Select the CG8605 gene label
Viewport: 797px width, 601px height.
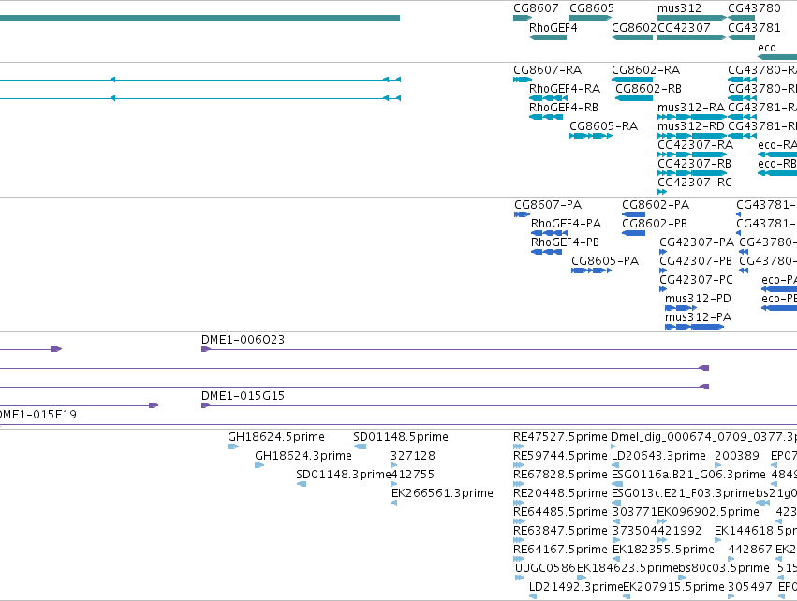tap(592, 8)
